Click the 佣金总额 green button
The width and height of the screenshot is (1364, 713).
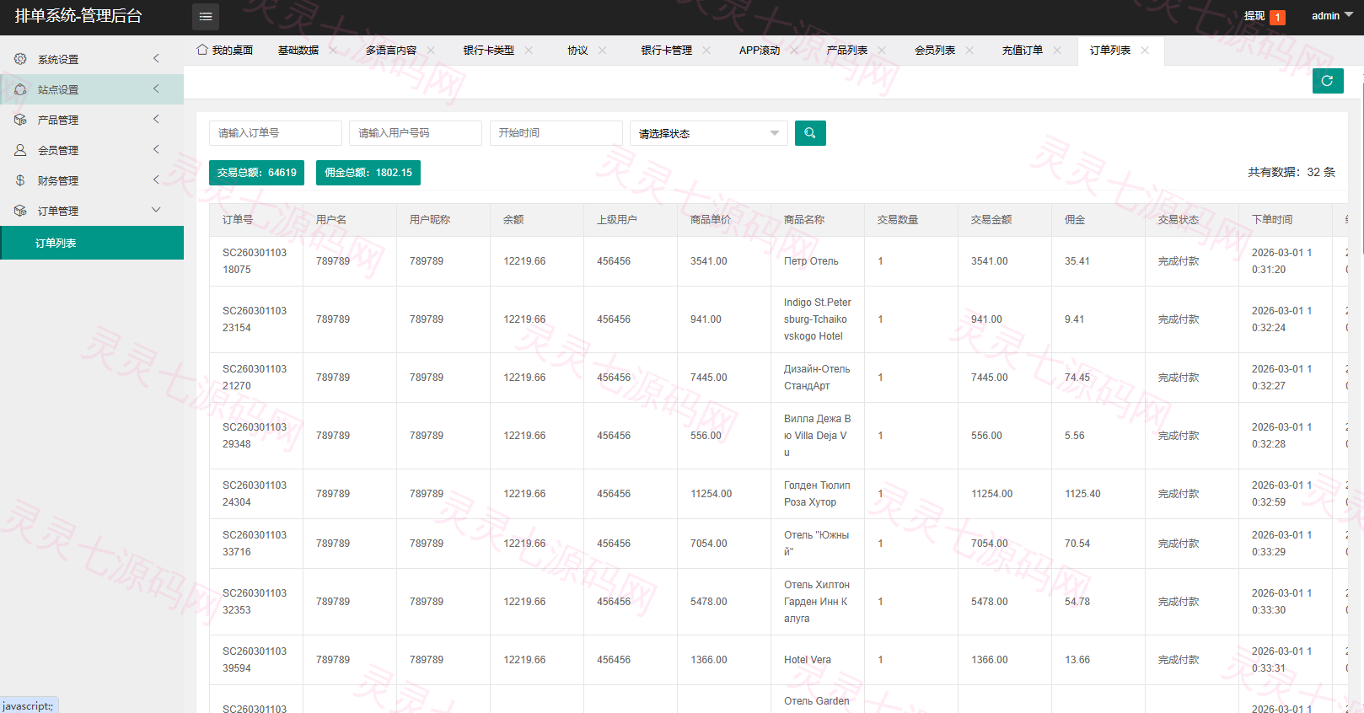click(x=368, y=173)
